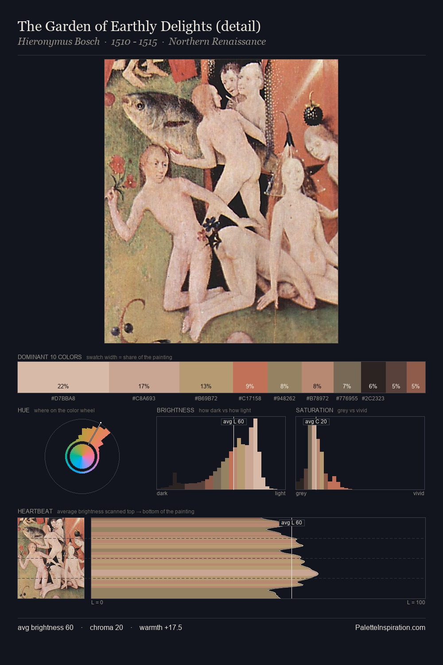Click the BRIGHTNESS section heading
Image resolution: width=443 pixels, height=665 pixels.
[175, 410]
